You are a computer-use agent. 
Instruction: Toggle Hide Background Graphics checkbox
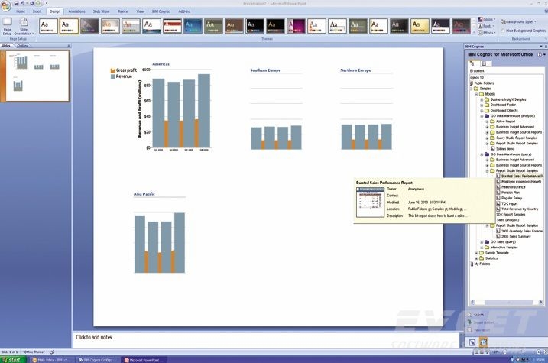click(503, 31)
